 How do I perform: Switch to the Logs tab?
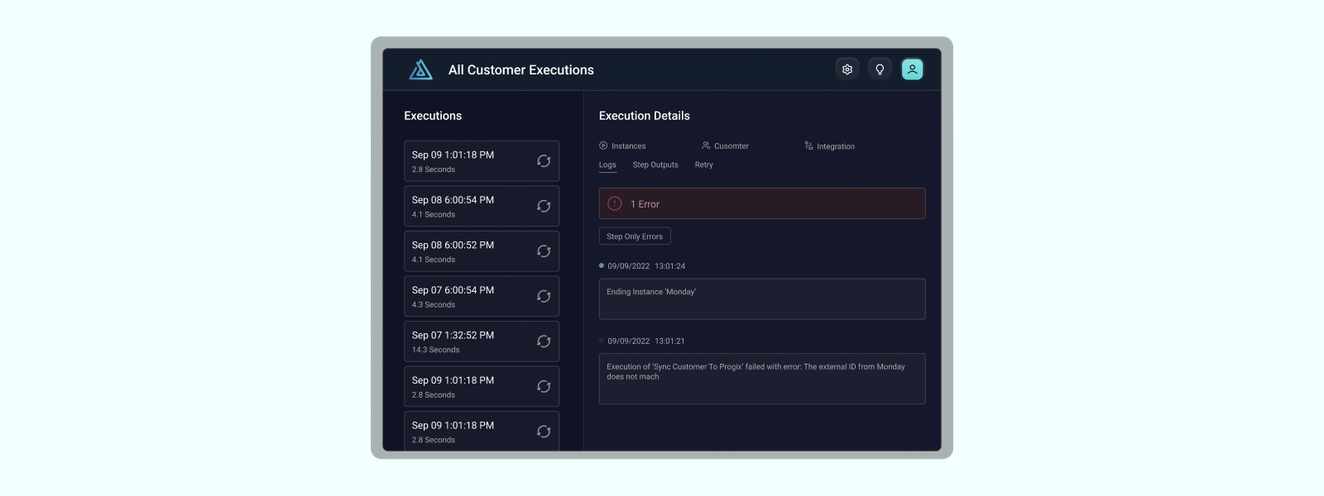click(607, 165)
